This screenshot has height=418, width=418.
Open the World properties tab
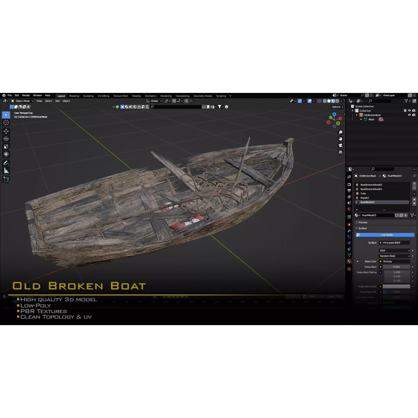click(x=349, y=209)
